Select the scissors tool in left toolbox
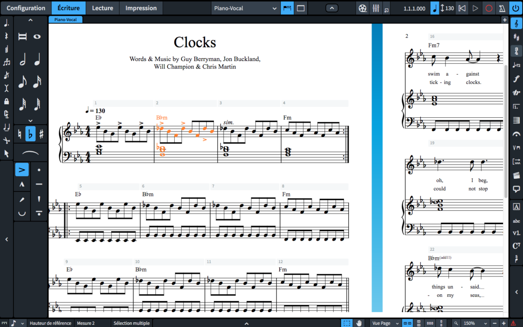The width and height of the screenshot is (523, 327). [7, 140]
